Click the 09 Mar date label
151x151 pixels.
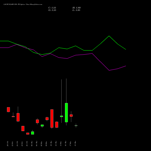pyautogui.click(x=46, y=143)
